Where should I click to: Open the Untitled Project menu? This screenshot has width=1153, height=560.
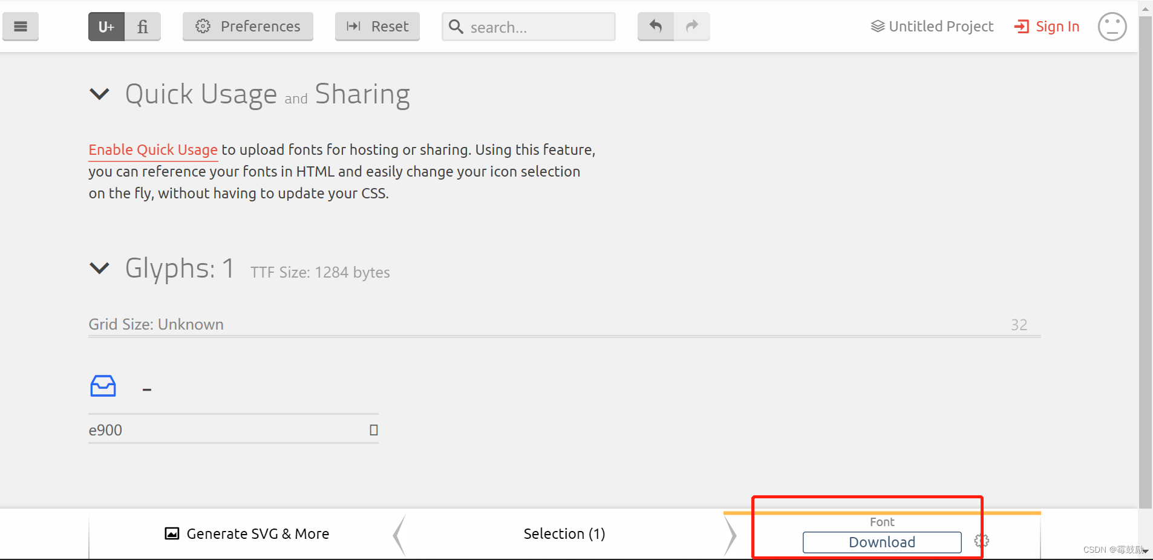click(x=932, y=27)
